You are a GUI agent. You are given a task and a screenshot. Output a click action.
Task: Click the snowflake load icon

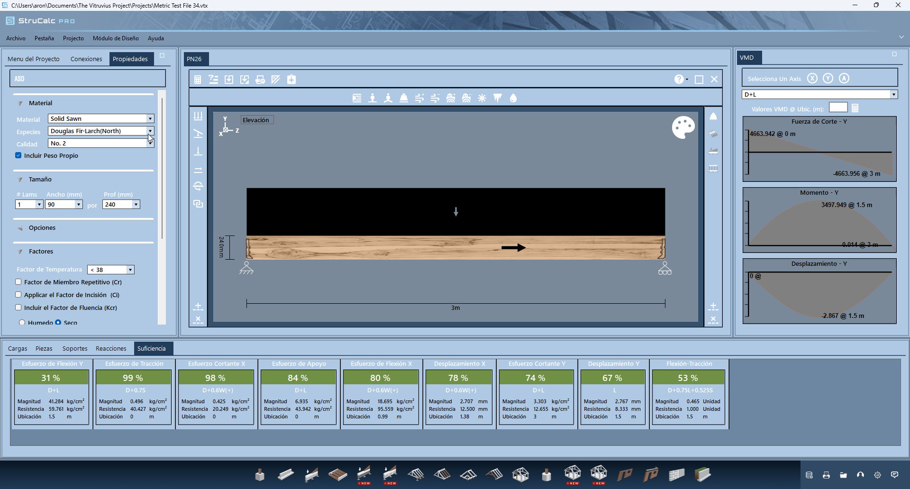[x=482, y=98]
